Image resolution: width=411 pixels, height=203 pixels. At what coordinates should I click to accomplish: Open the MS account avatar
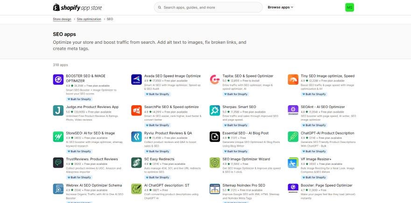[x=349, y=7]
